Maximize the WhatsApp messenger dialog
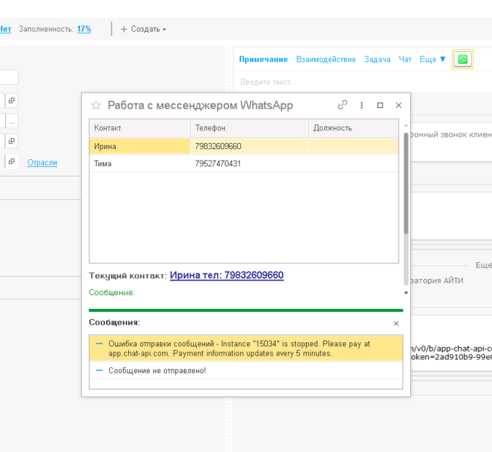492x452 pixels. [x=380, y=105]
